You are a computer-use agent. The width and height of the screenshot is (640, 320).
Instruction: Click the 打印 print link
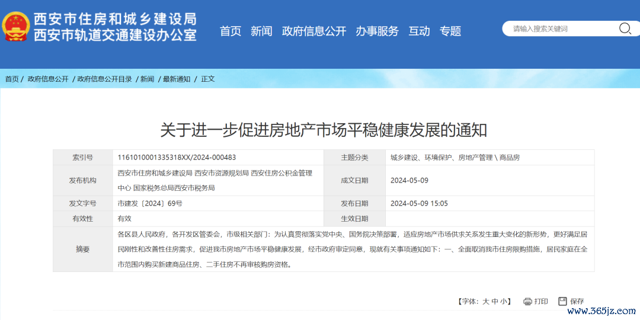coord(541,302)
